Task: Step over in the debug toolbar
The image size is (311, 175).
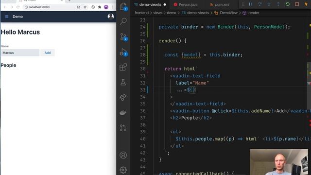Action: coord(259,4)
